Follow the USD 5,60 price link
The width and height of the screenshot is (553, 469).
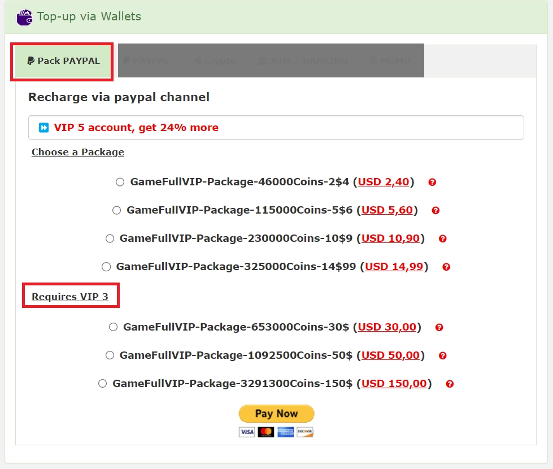coord(387,210)
